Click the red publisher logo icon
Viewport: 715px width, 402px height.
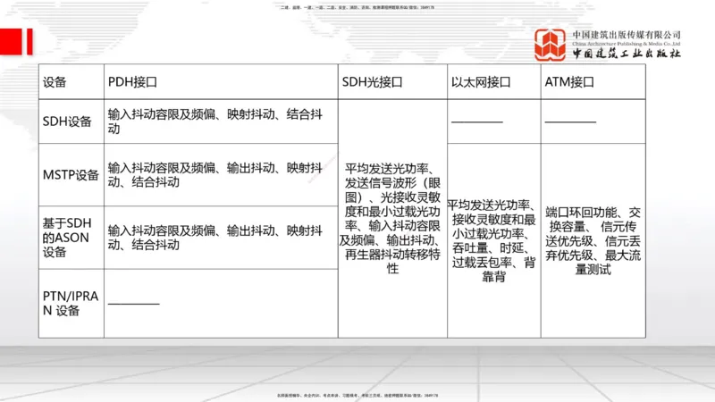(551, 45)
